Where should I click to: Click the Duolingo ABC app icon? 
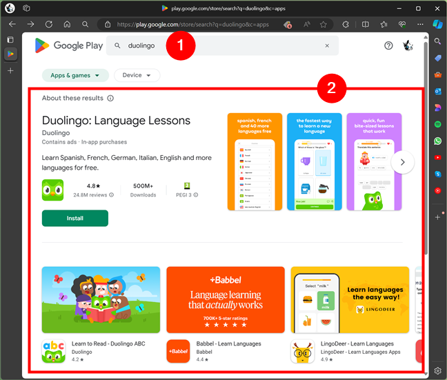coord(54,351)
